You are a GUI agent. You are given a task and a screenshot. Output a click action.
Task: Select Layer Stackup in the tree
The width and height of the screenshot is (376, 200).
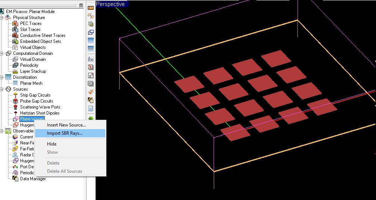pyautogui.click(x=33, y=71)
